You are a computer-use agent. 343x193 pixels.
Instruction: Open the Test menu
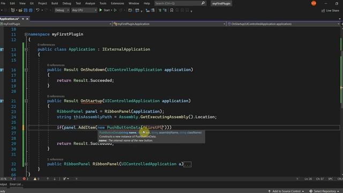78,3
